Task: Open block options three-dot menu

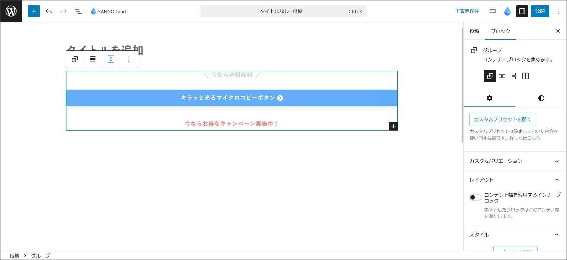Action: 129,59
